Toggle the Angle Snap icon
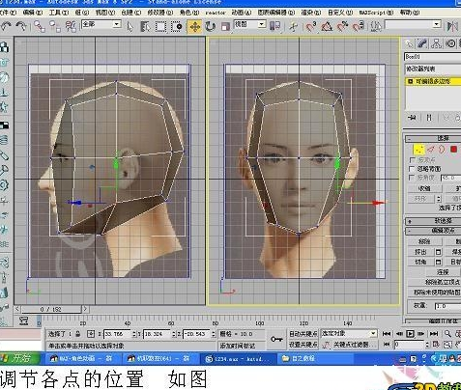Image resolution: width=461 pixels, height=390 pixels. pyautogui.click(x=327, y=26)
